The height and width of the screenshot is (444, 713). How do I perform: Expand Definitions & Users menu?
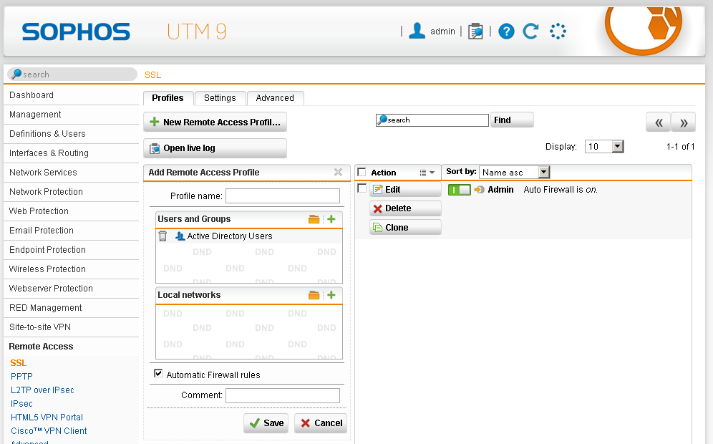71,134
